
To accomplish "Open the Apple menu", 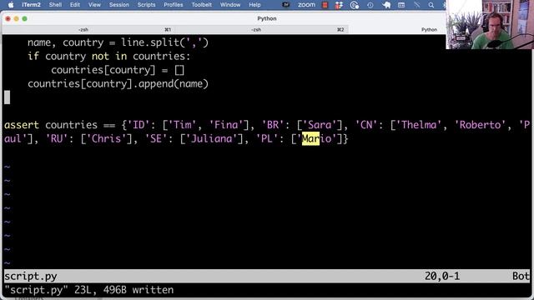I will tap(11, 5).
